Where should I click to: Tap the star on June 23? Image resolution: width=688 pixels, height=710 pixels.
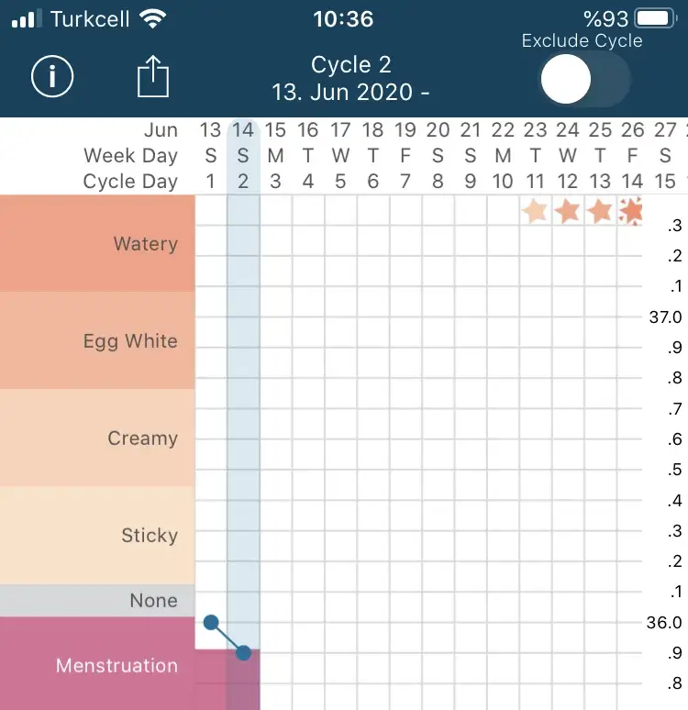point(535,211)
